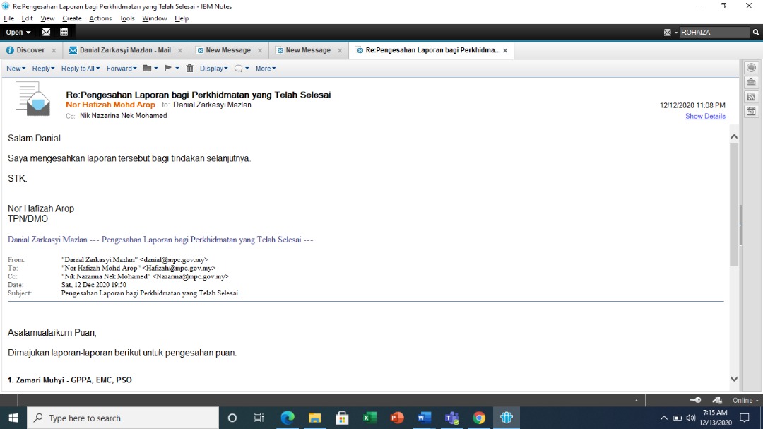This screenshot has width=763, height=429.
Task: Click the search magnifier icon beside ROHAIZA
Action: tap(755, 33)
